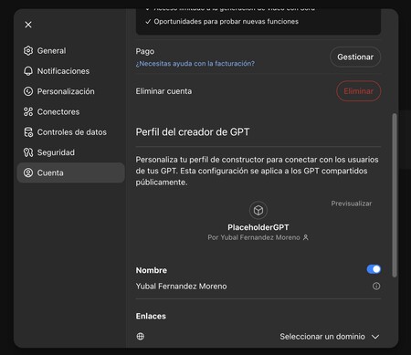Go to Controles de datos tab
Viewport: 411px width, 355px height.
click(x=70, y=132)
